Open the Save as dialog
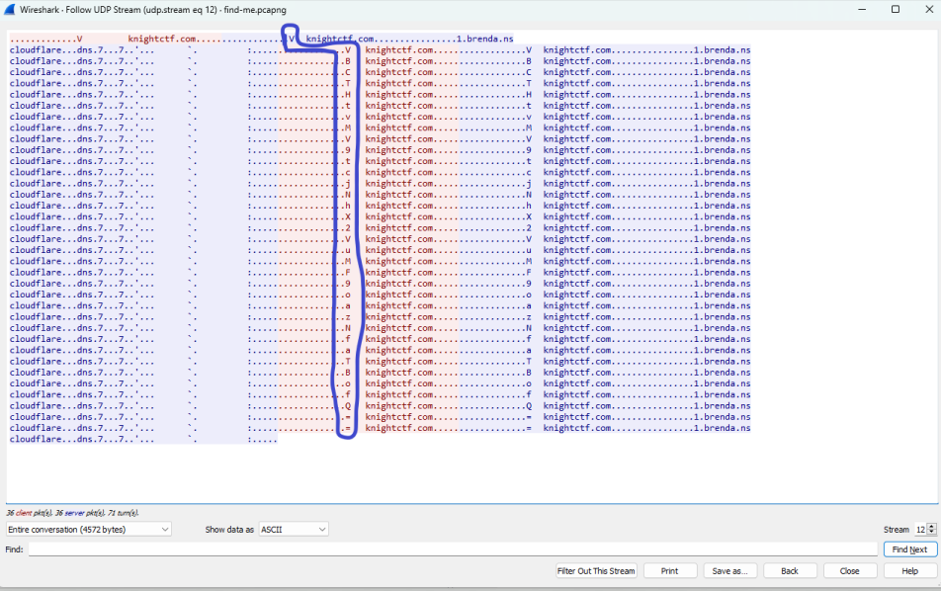The image size is (941, 591). coord(729,570)
